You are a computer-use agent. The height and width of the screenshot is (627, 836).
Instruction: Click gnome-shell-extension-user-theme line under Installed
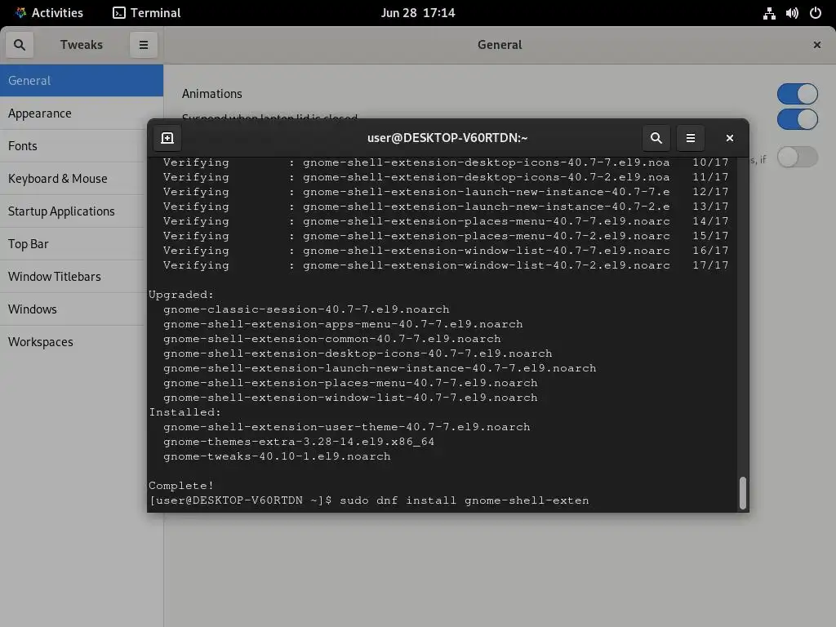pos(347,427)
